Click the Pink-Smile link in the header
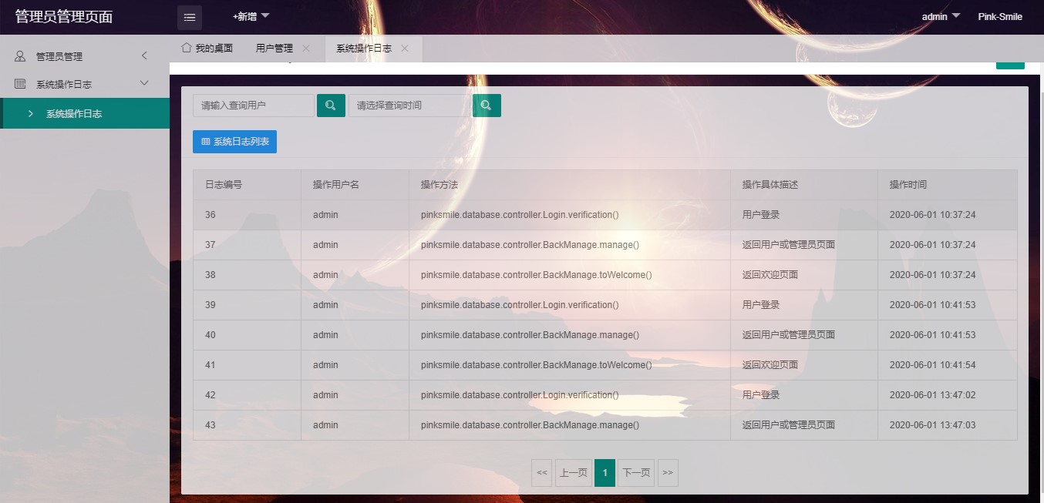 999,16
